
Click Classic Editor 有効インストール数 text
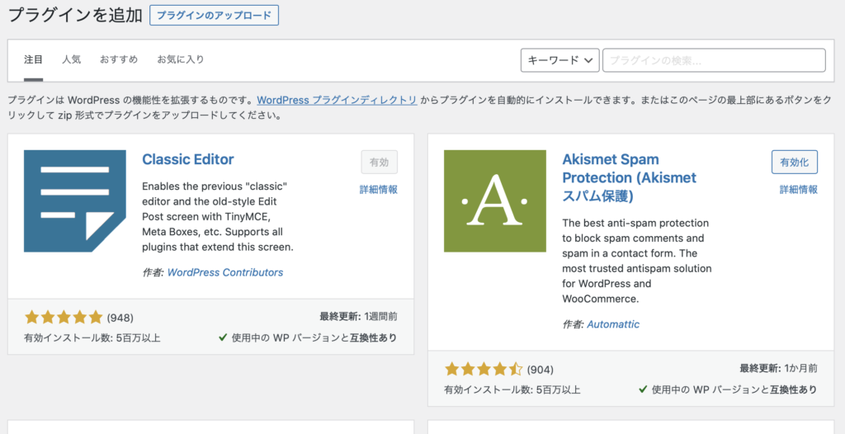[92, 338]
